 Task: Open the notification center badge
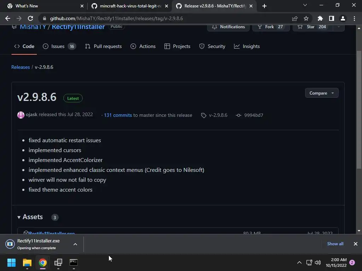click(352, 263)
